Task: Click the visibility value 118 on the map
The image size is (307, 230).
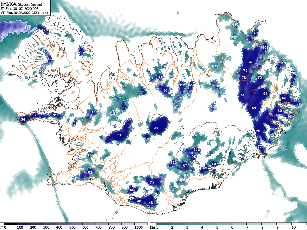Action: [x=283, y=63]
